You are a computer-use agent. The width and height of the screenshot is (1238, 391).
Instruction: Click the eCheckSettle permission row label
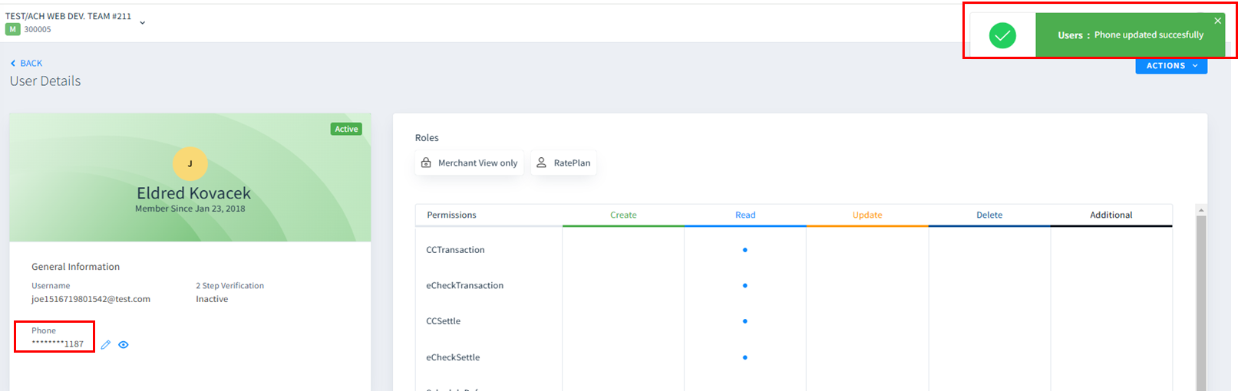453,357
